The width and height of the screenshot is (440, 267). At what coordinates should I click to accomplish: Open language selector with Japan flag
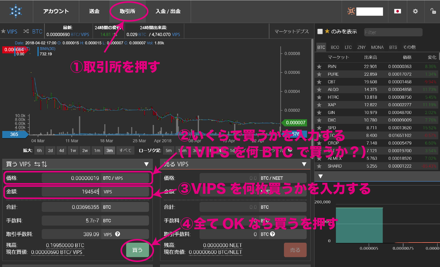pos(397,11)
